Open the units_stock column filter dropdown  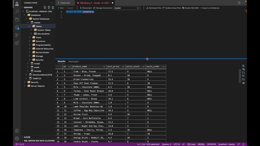143,67
